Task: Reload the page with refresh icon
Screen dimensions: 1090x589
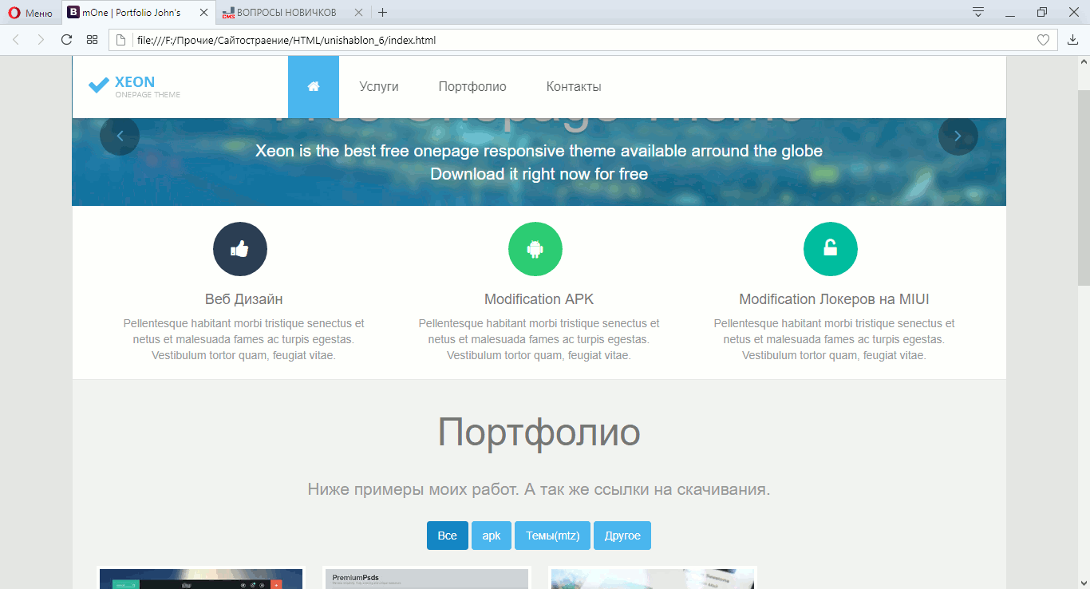Action: pyautogui.click(x=67, y=40)
